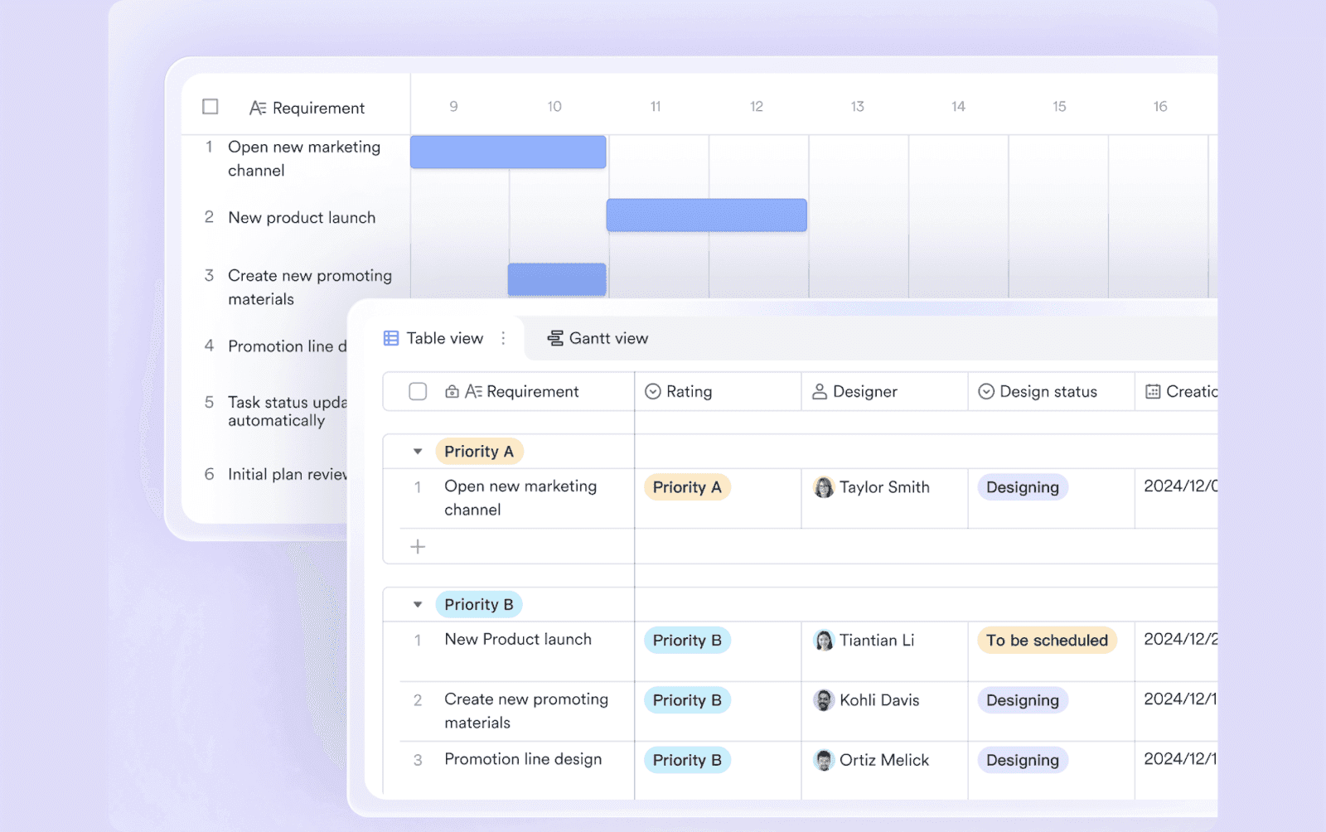Click the person icon beside the Designer header

tap(820, 391)
